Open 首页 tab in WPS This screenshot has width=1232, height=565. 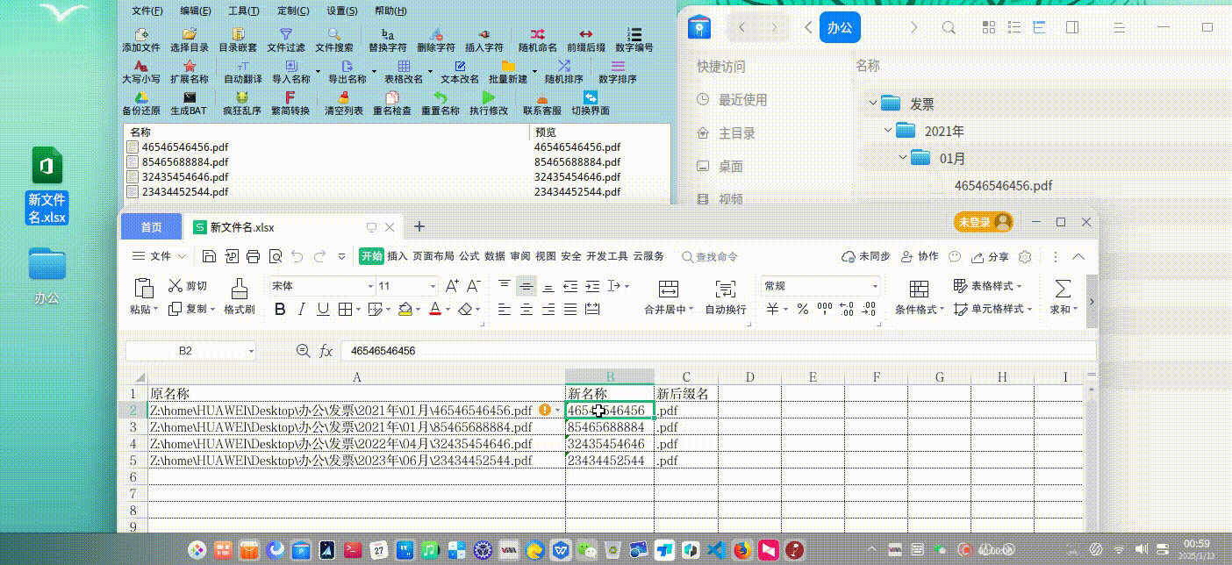point(151,226)
